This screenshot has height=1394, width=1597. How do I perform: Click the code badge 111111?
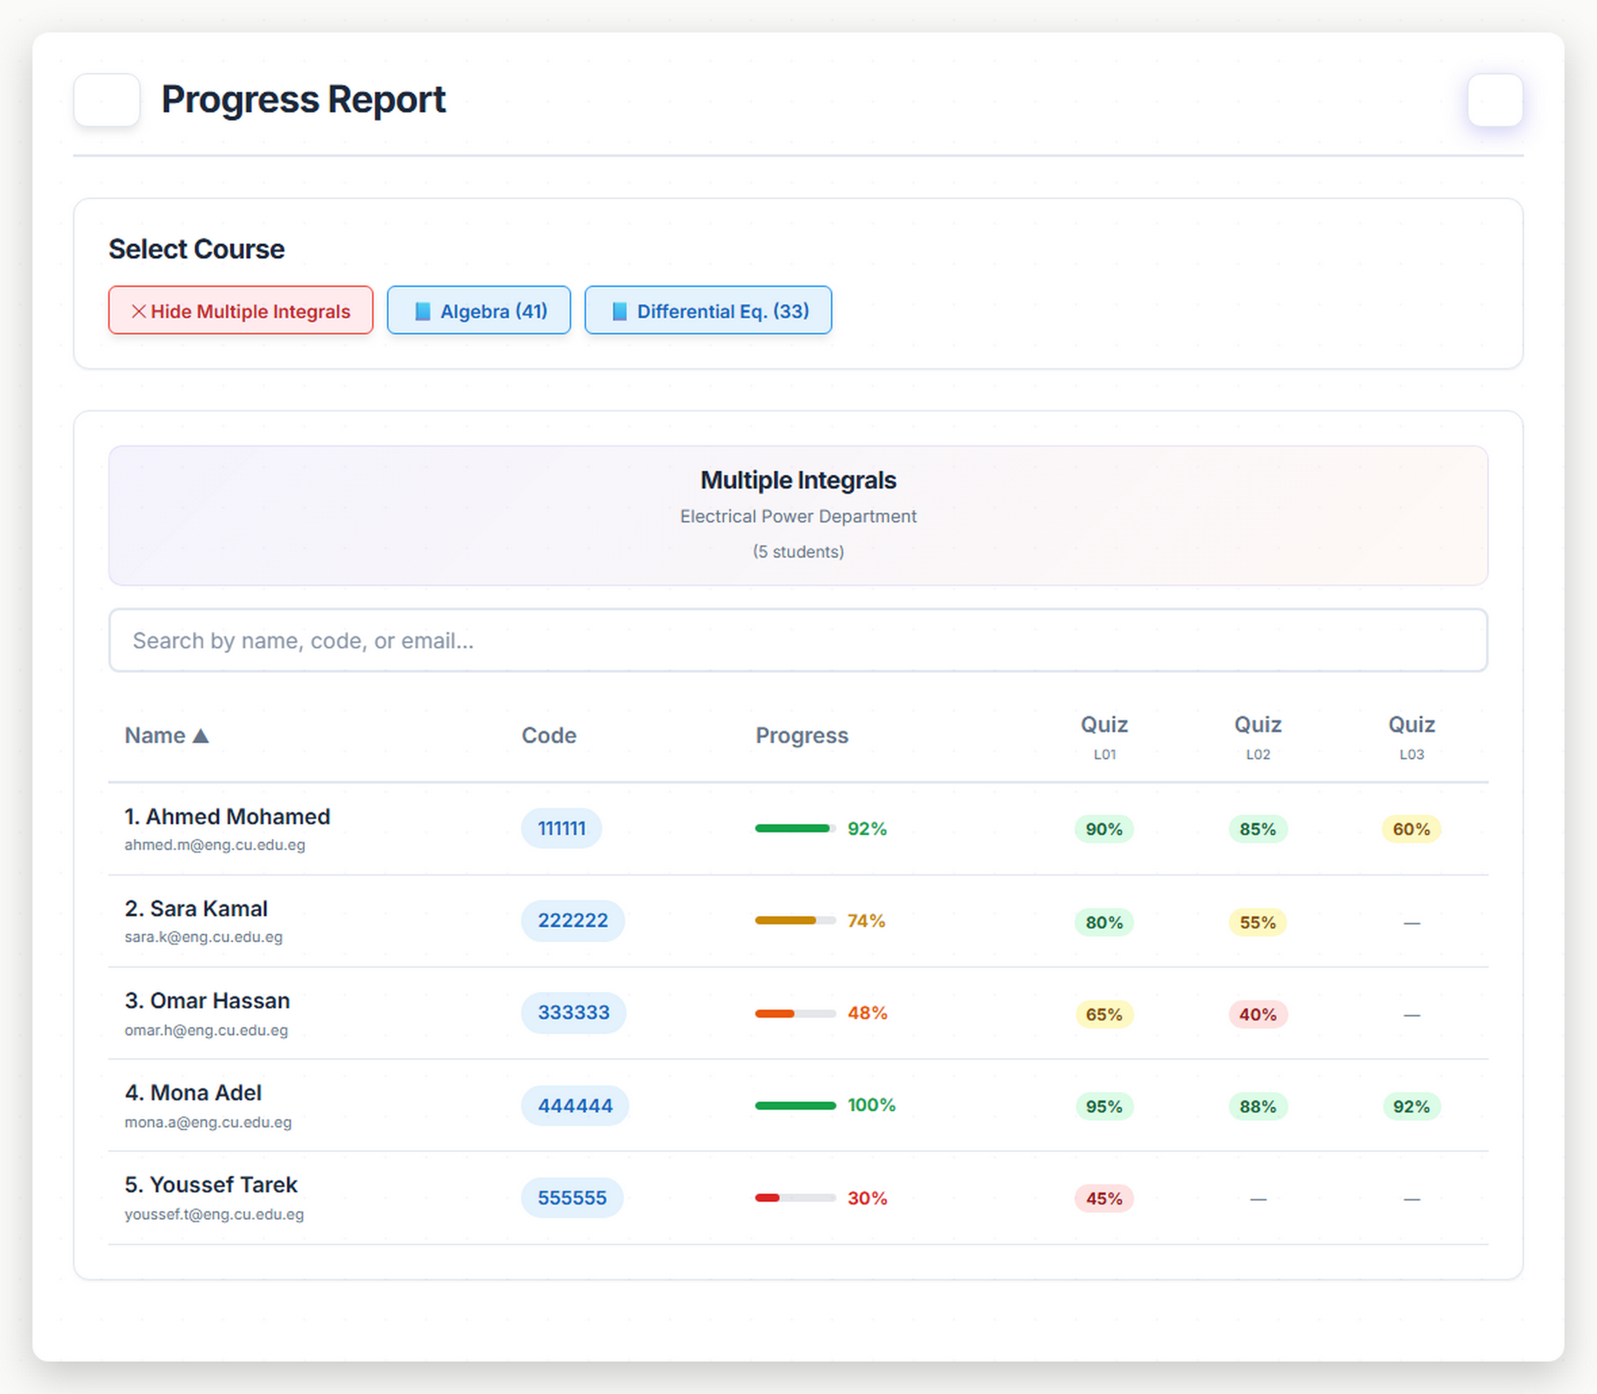[x=562, y=828]
